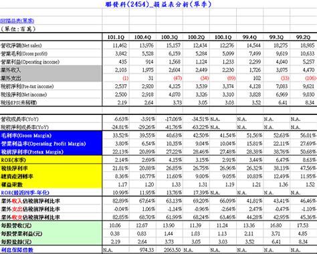Click the yellow 總資產週轉率 label
The width and height of the screenshot is (317, 254).
[17, 176]
